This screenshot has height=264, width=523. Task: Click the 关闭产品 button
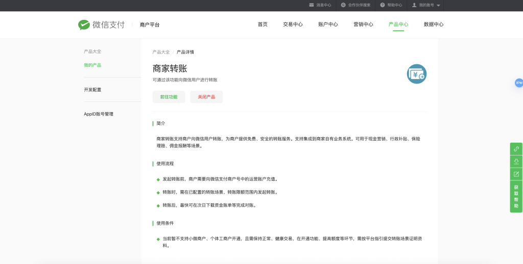[x=206, y=97]
